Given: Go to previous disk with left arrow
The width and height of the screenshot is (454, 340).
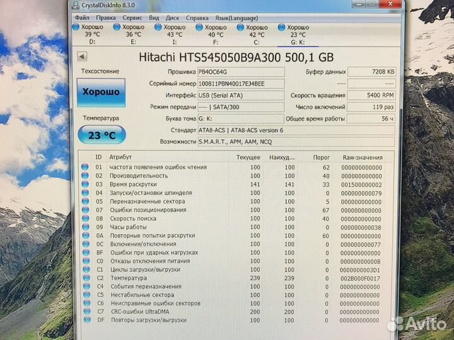Looking at the screenshot, I should (82, 57).
